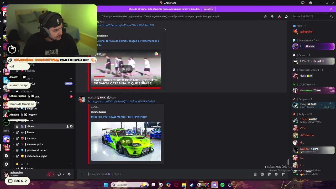Open D4yy member under Designer

[x=313, y=105]
